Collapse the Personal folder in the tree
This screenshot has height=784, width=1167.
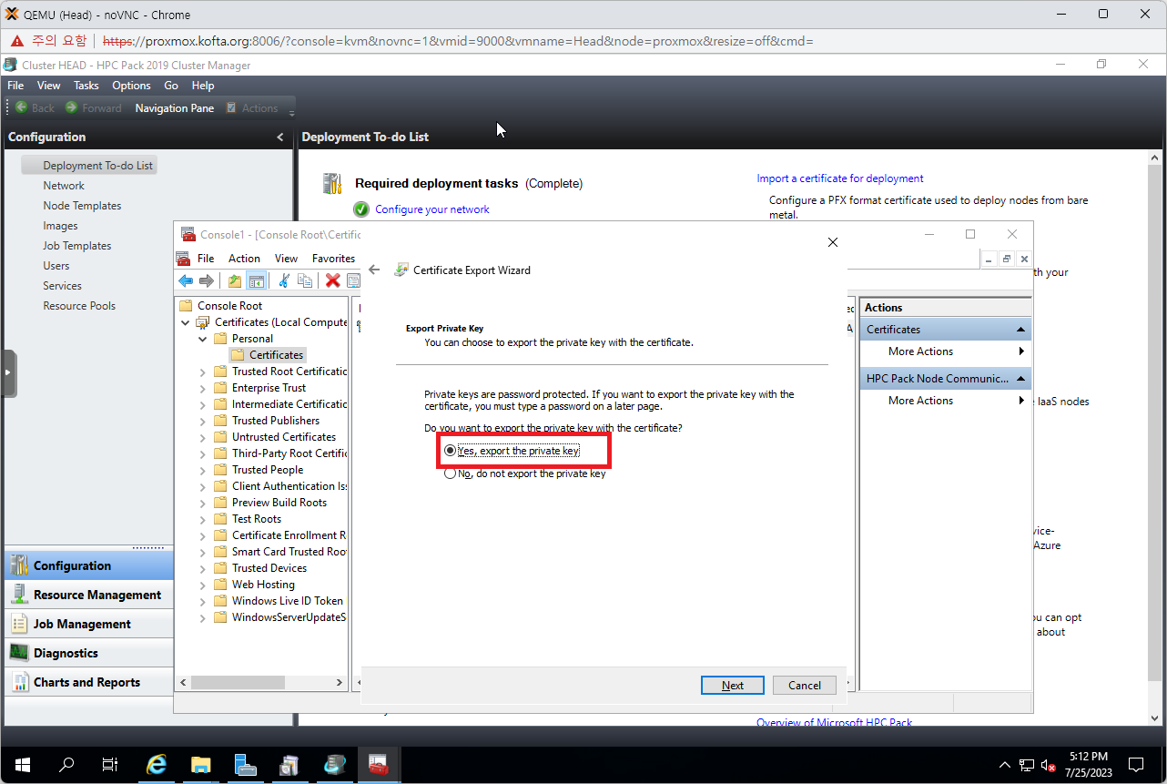point(203,339)
